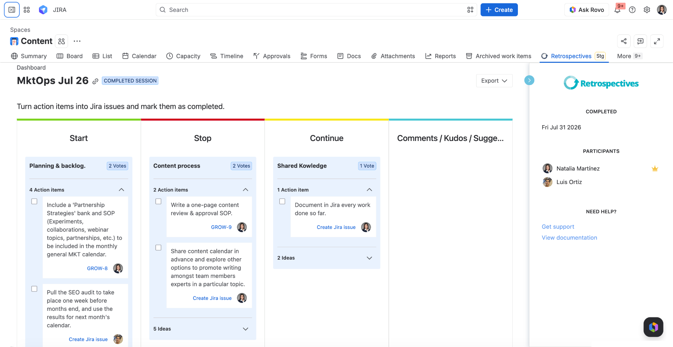Screen dimensions: 673x347
Task: Collapse the 1 Action item section
Action: pos(369,190)
